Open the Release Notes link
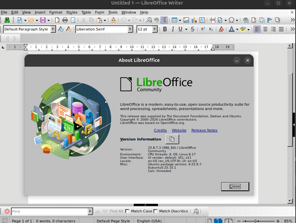This screenshot has width=296, height=223. coord(204,130)
